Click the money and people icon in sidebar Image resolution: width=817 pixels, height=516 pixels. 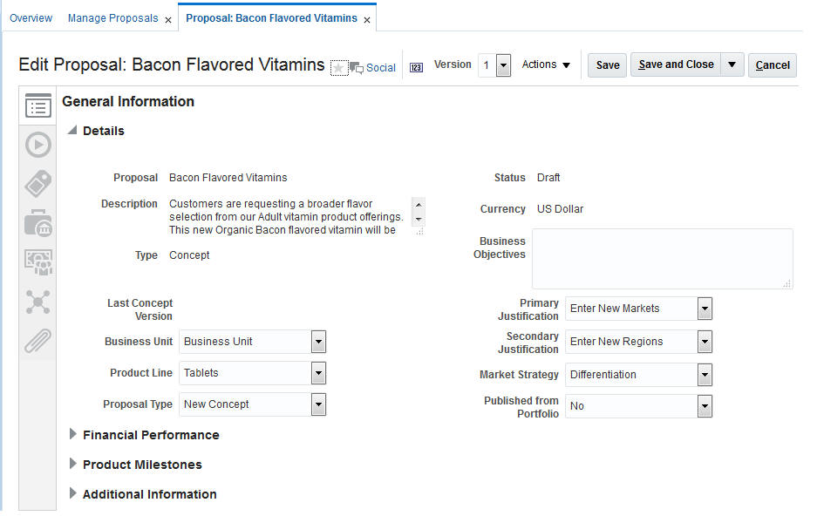[37, 262]
